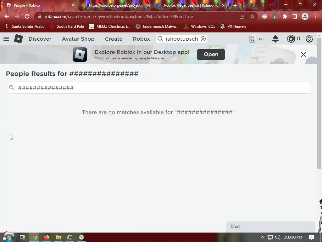Viewport: 322px width, 242px height.
Task: Bookmark this page with the star
Action: (252, 16)
